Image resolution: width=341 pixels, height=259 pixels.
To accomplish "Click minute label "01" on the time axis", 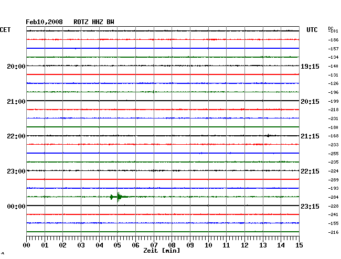I will pyautogui.click(x=45, y=245).
